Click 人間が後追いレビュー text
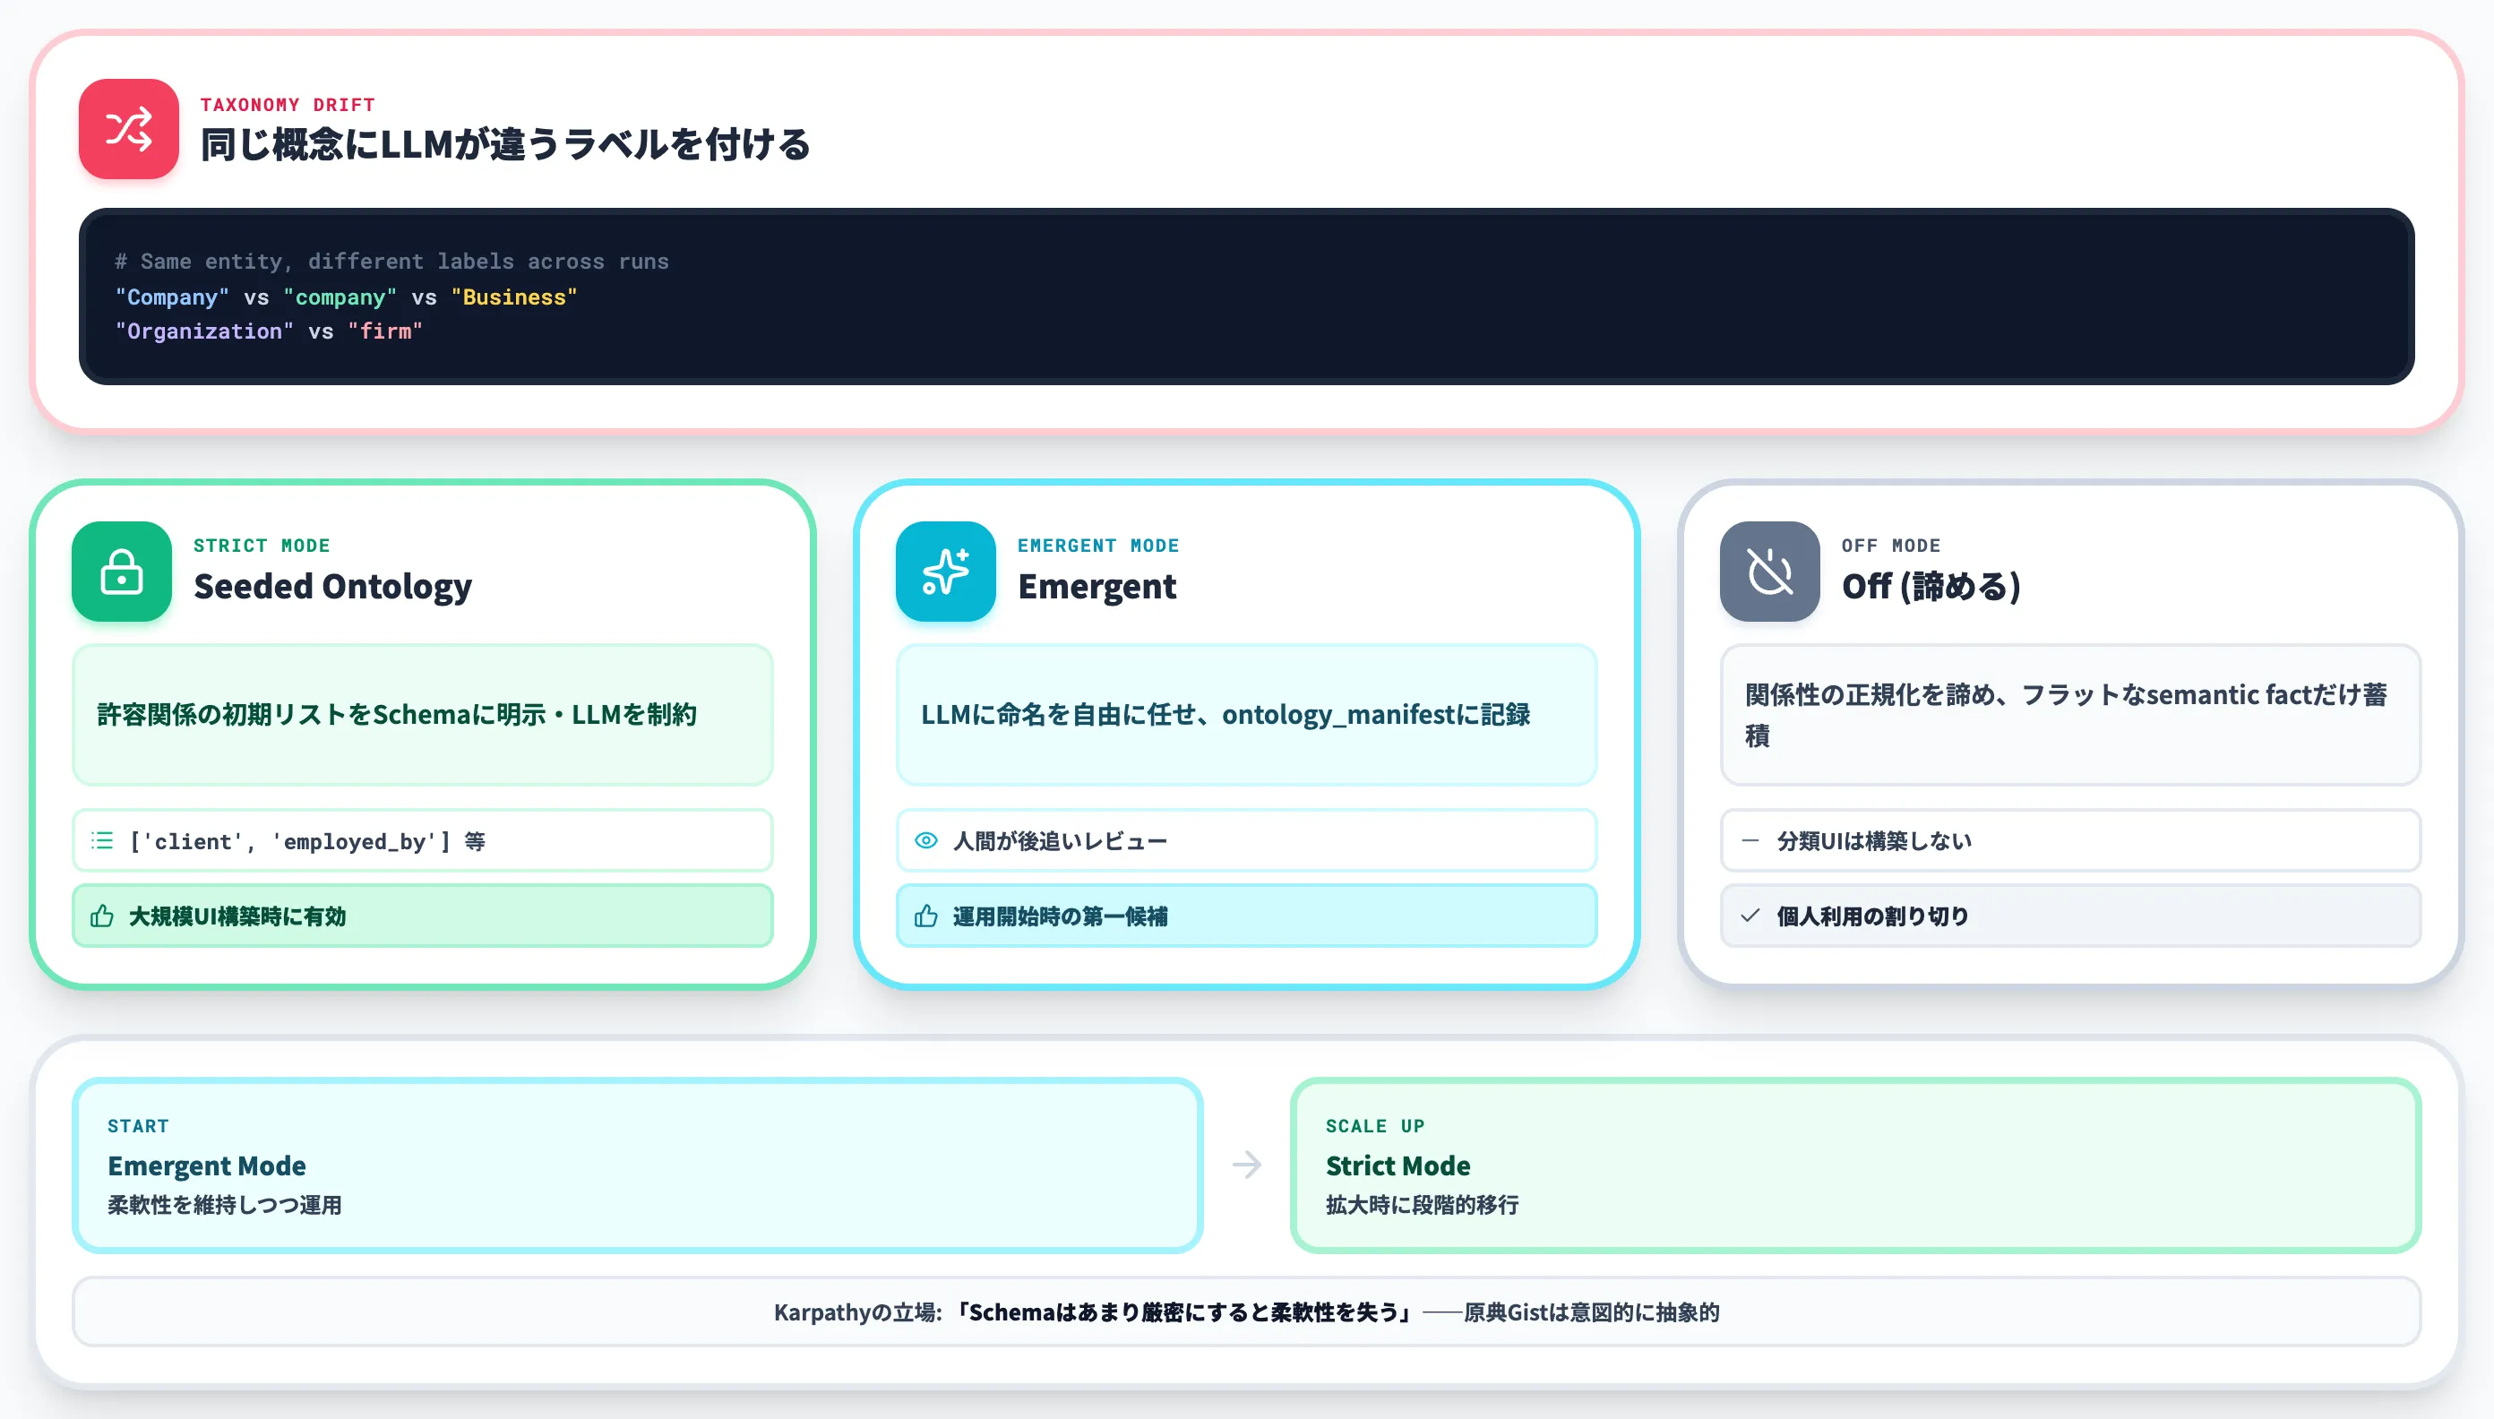2494x1419 pixels. coord(1060,840)
